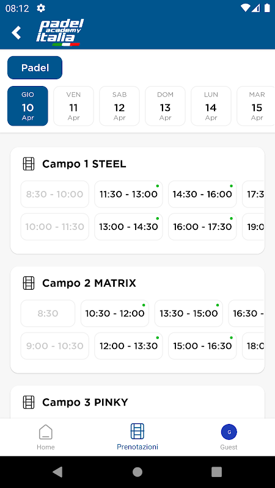Select the Padel sport filter
Viewport: 275px width, 488px height.
(35, 68)
